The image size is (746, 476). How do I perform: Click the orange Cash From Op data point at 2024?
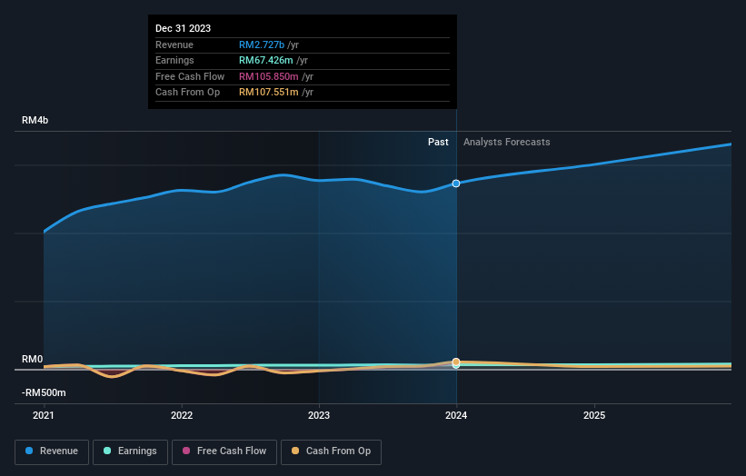pyautogui.click(x=456, y=362)
